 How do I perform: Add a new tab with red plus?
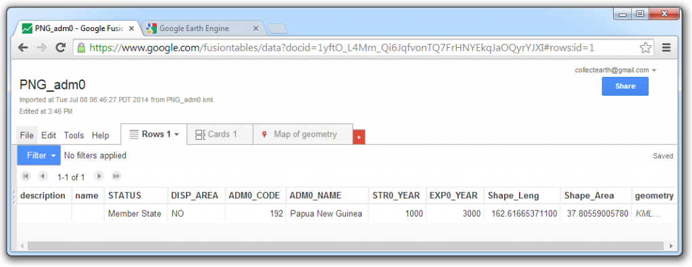pos(359,138)
